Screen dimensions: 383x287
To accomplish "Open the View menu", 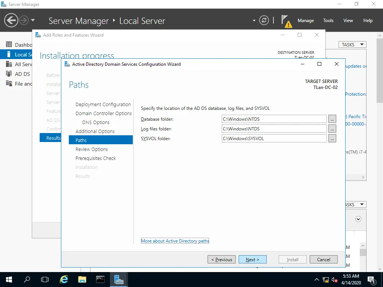I will [x=348, y=21].
